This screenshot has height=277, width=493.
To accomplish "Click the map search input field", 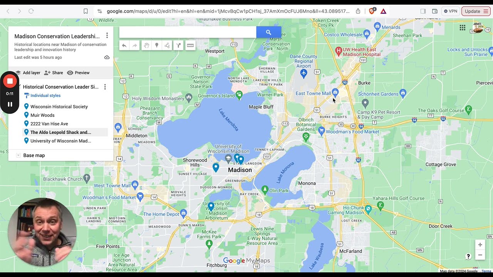I will (188, 32).
